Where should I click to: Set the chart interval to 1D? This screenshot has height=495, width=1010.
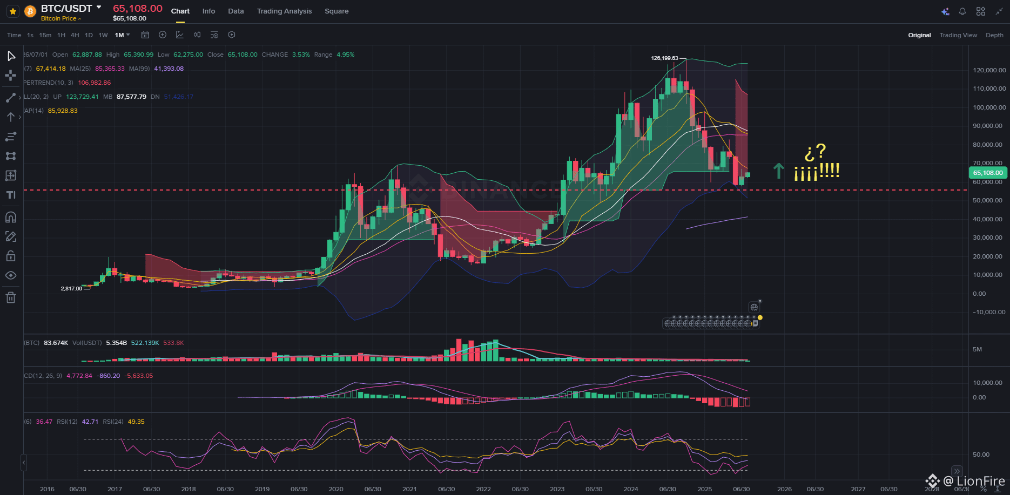(89, 35)
